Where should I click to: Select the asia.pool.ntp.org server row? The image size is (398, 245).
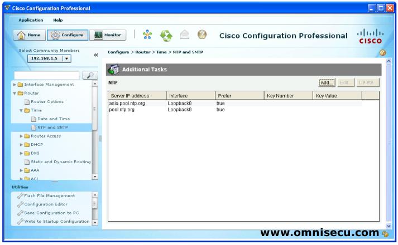235,103
